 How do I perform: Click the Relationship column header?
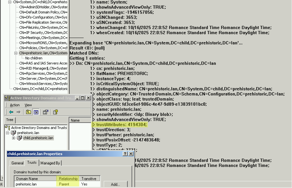(x=68, y=179)
